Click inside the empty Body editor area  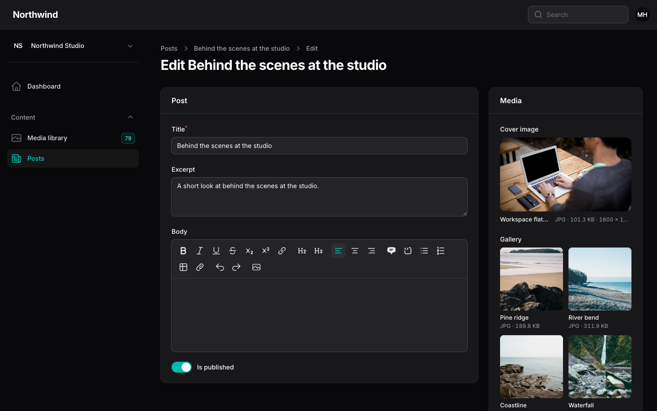[319, 315]
